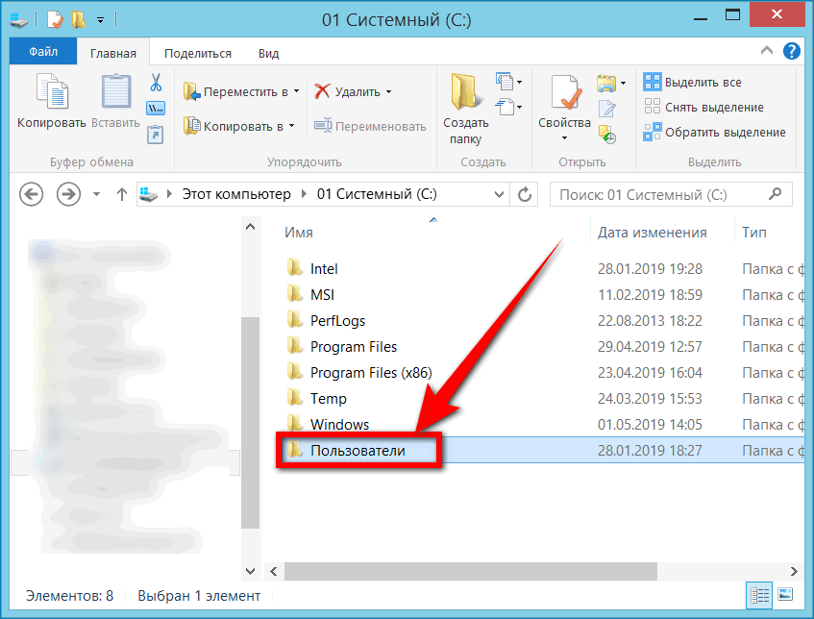Click the Cut scissors icon

[x=156, y=82]
